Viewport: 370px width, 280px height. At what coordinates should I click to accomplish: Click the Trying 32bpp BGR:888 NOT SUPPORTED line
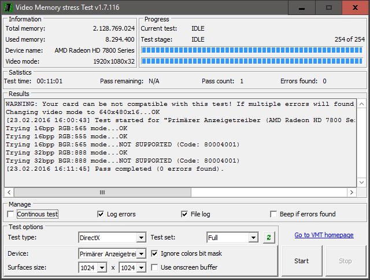123,161
